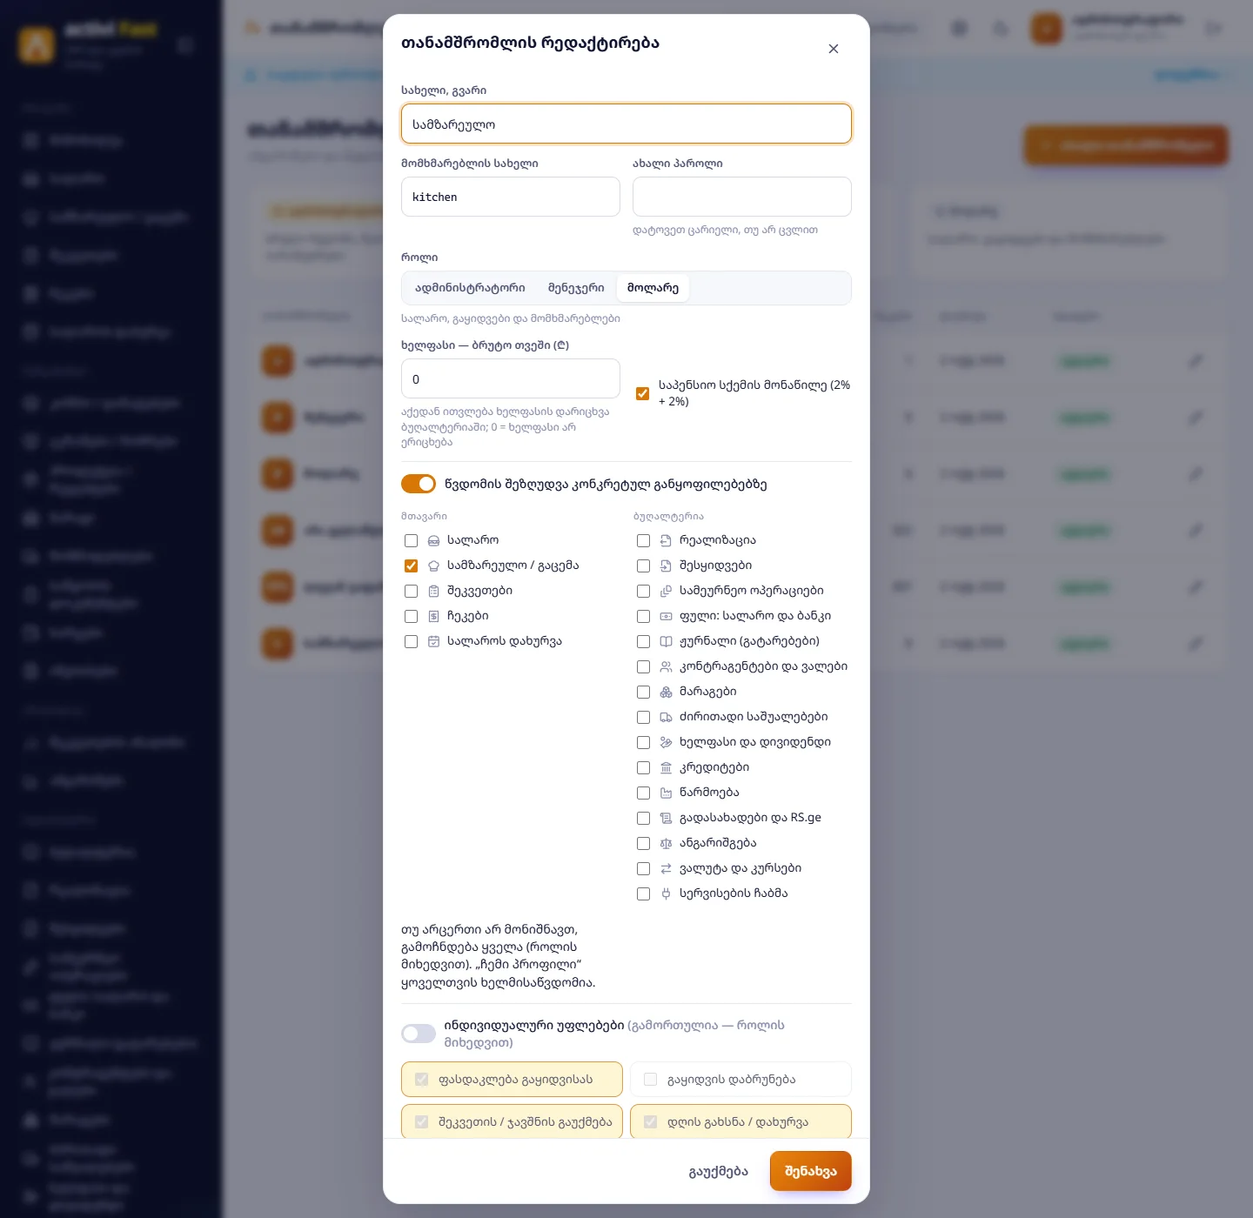The image size is (1253, 1218).
Task: Click the შესყიდვები icon
Action: (x=666, y=565)
